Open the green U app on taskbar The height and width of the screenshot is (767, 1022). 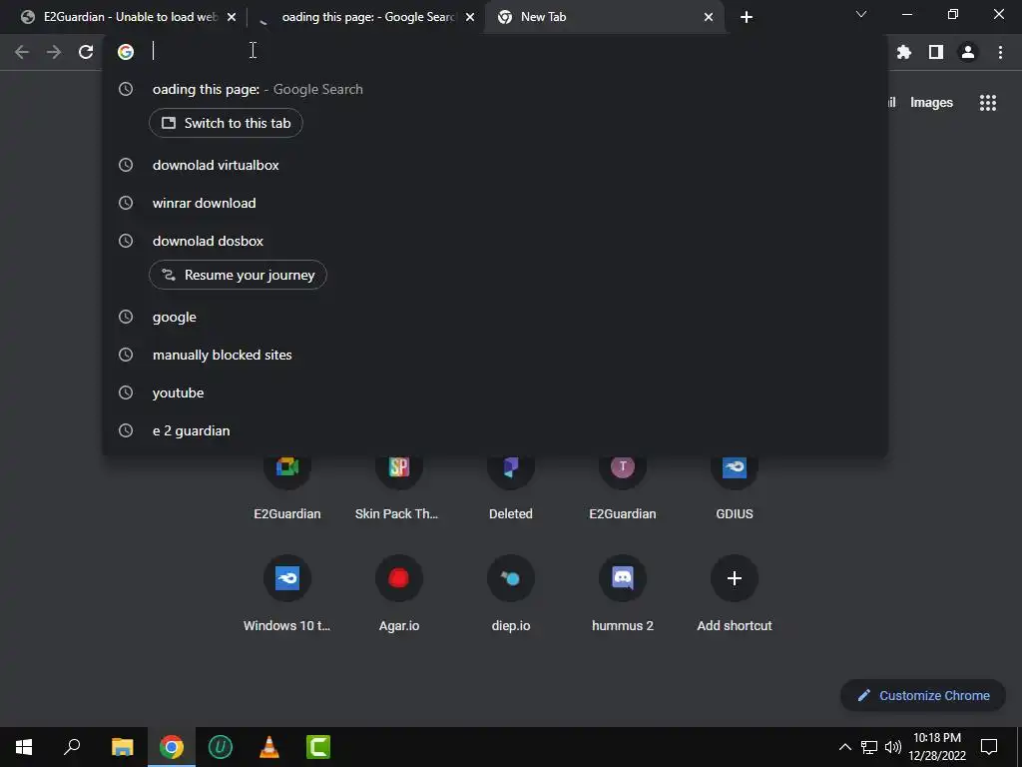221,747
